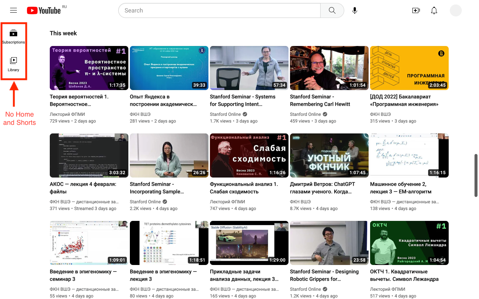Image resolution: width=479 pixels, height=299 pixels.
Task: Open thumbnail of Теория вероятностей 1 video
Action: [x=89, y=68]
